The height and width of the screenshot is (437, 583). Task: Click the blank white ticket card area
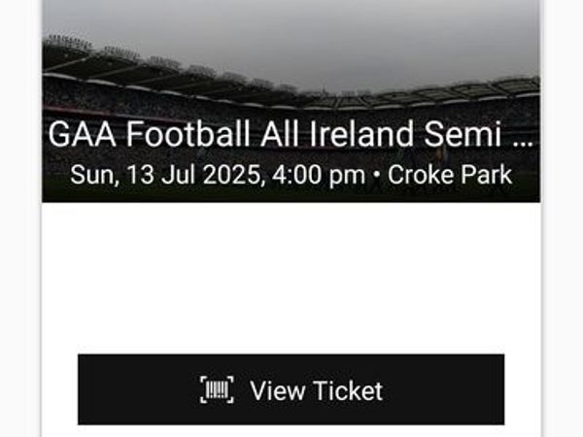tap(291, 278)
